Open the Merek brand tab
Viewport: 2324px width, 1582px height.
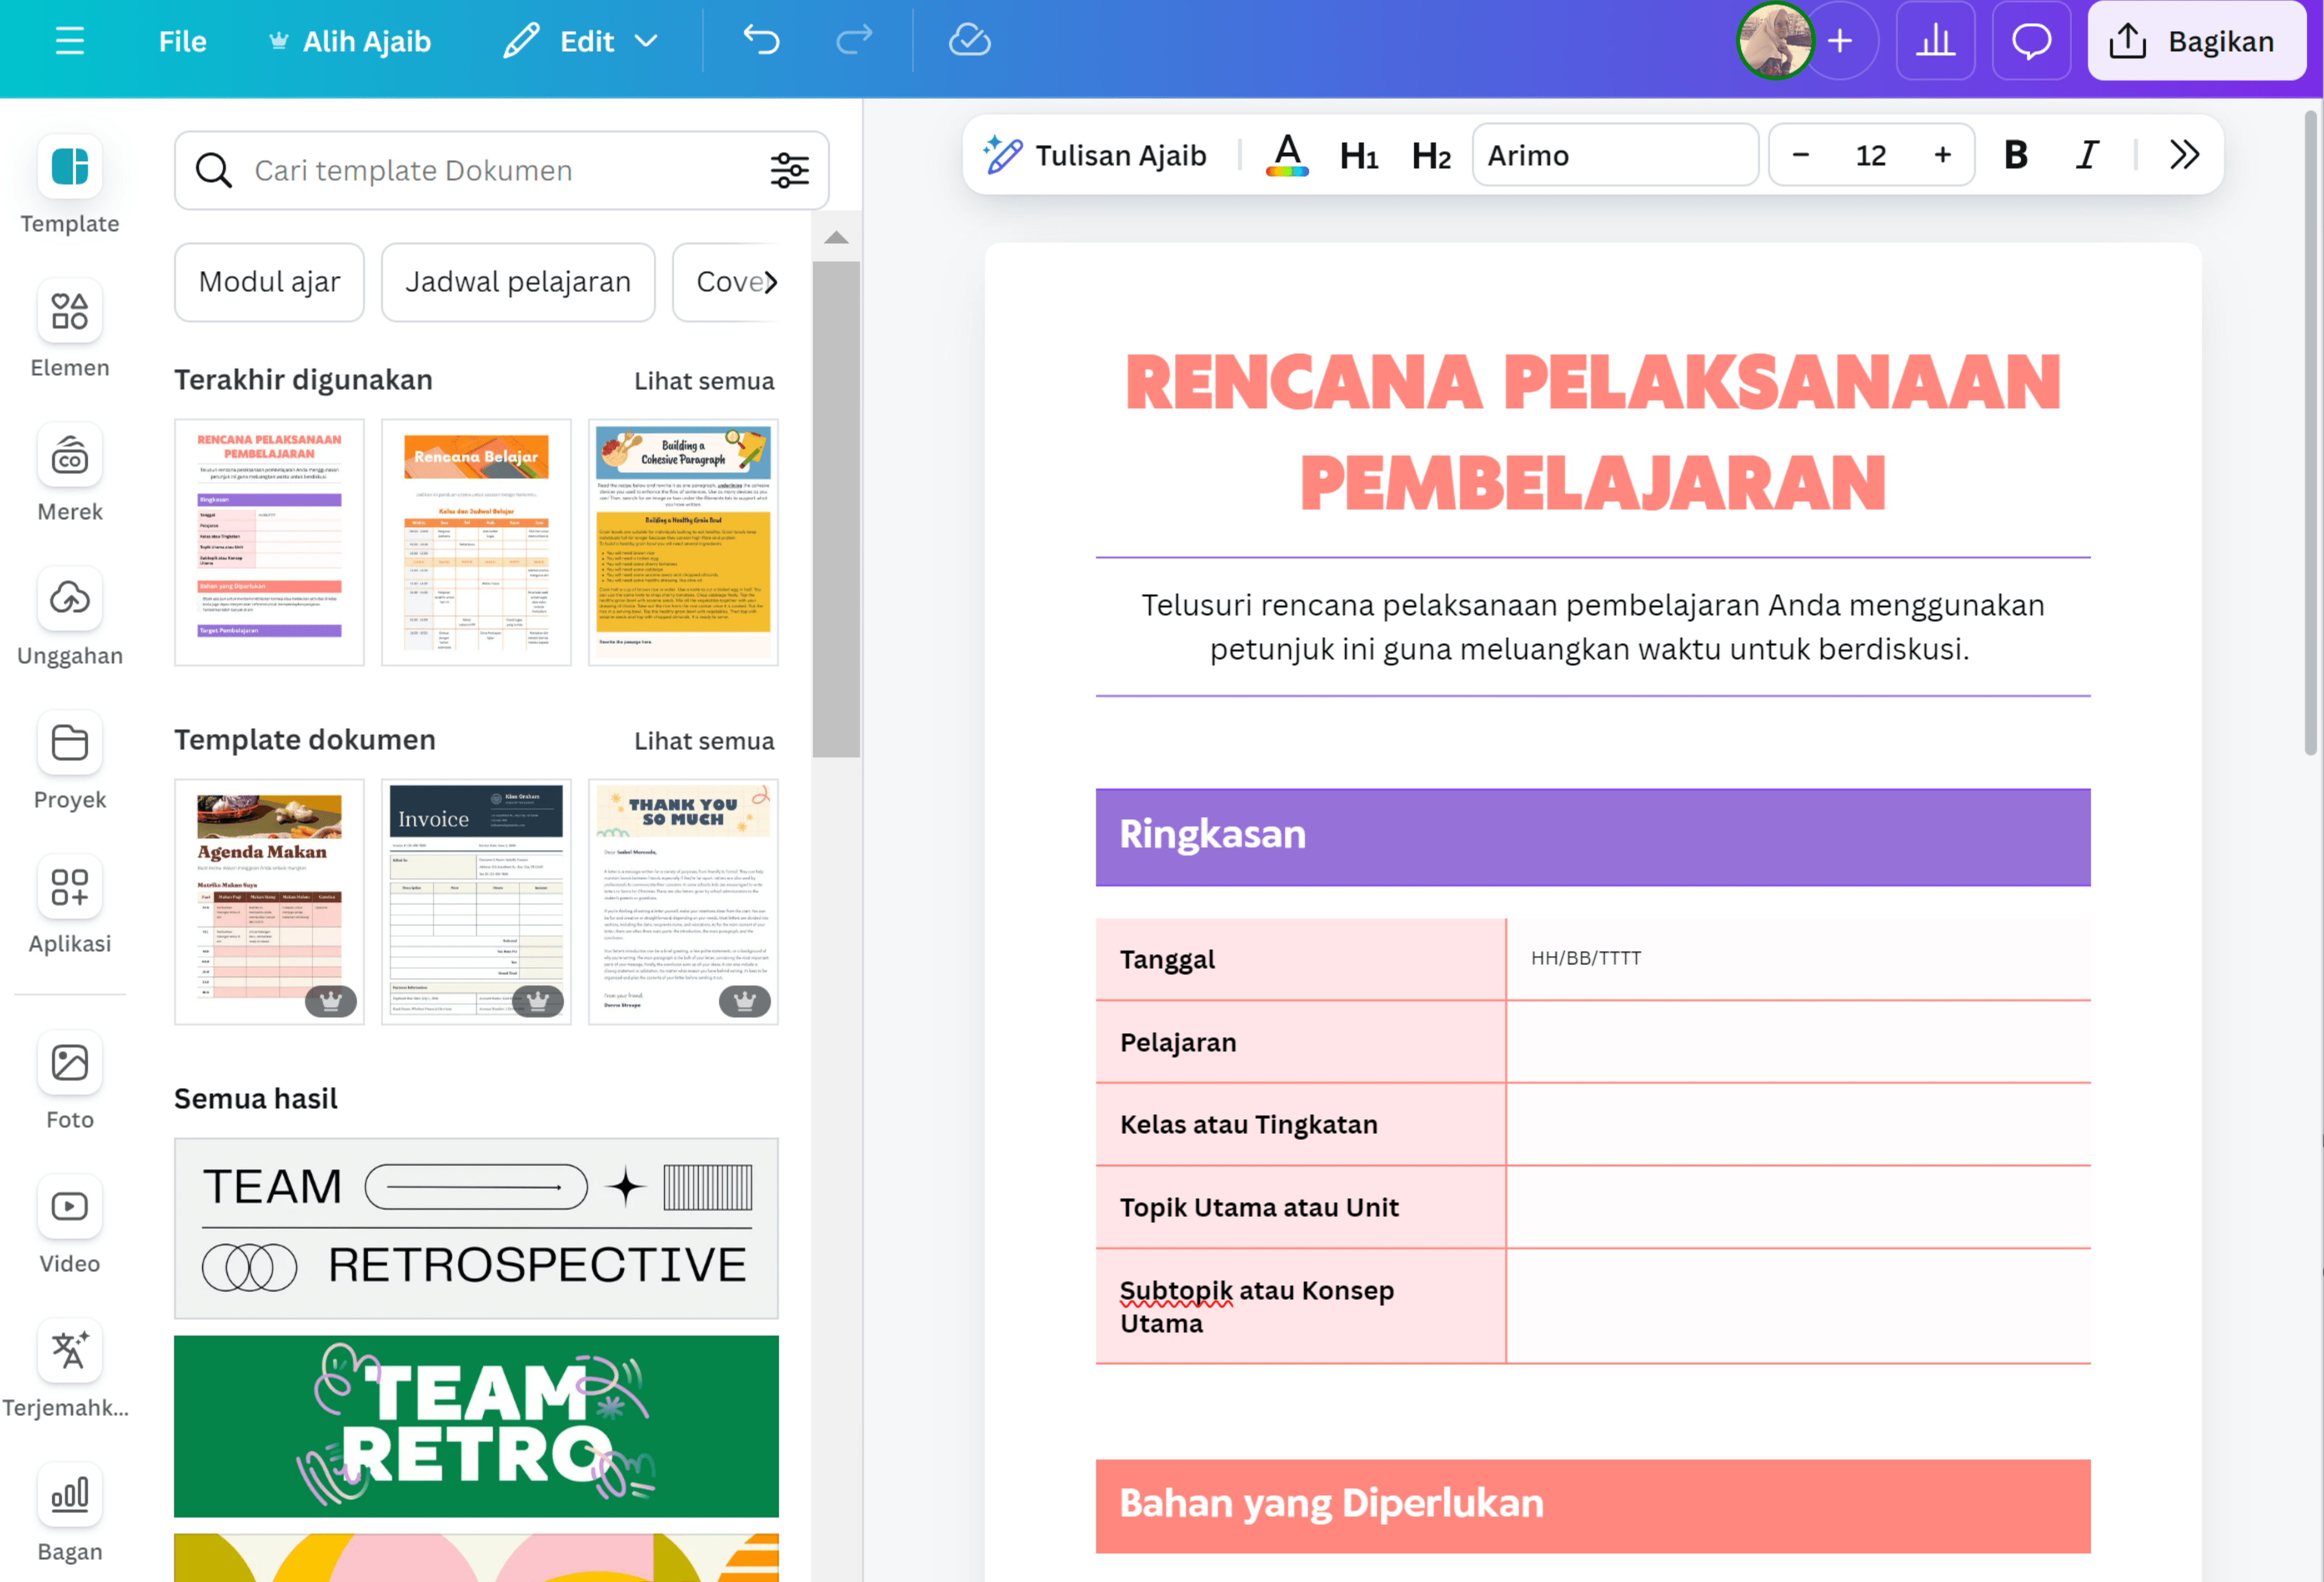70,474
